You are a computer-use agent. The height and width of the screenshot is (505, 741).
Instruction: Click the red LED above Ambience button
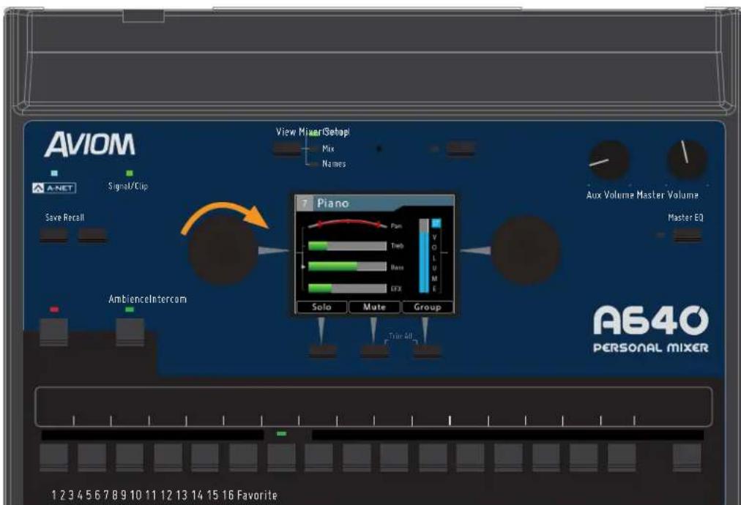pos(54,310)
